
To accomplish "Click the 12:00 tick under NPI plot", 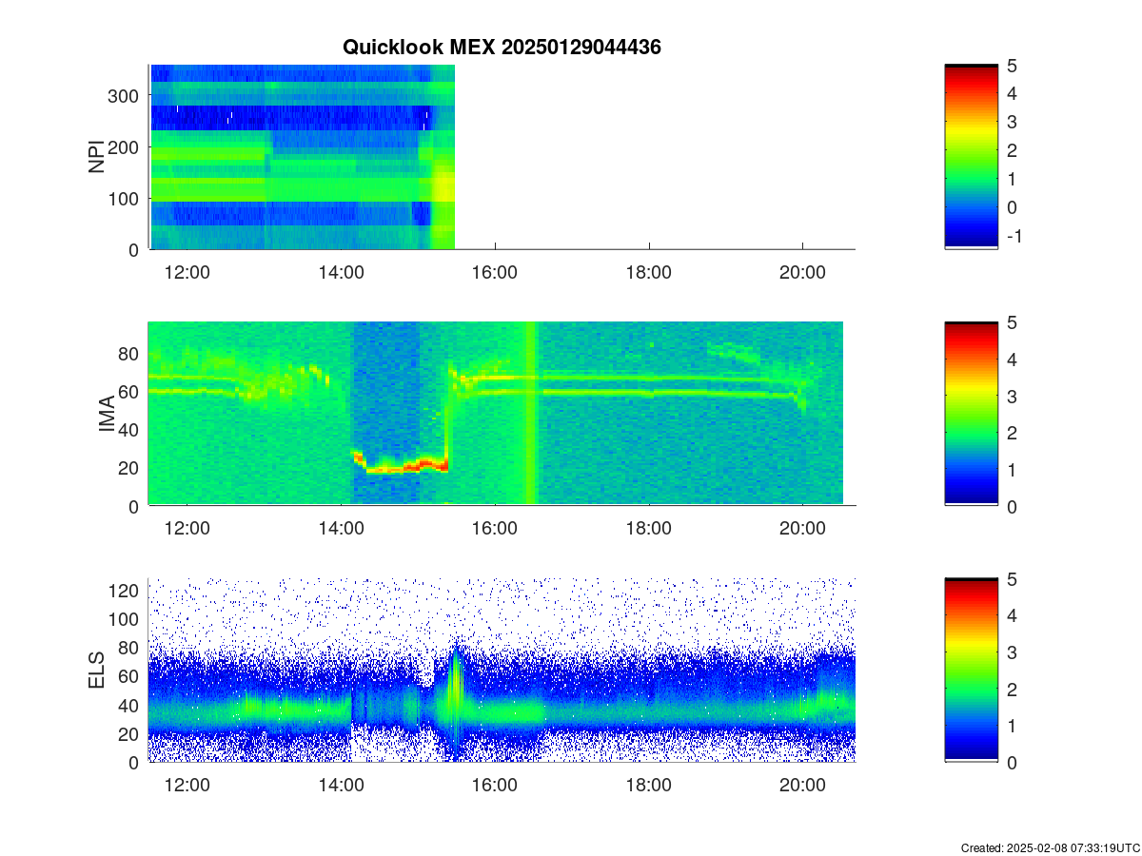I will pyautogui.click(x=187, y=272).
